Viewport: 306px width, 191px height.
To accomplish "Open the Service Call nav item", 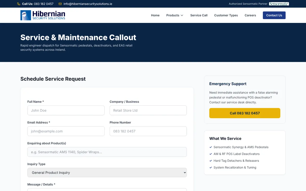I will 199,15.
